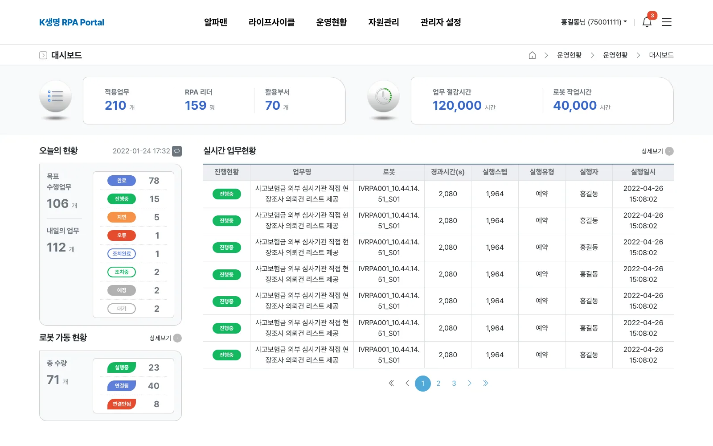The width and height of the screenshot is (713, 446).
Task: Click the 로봇 작업시간 value 40,000
Action: click(x=575, y=106)
